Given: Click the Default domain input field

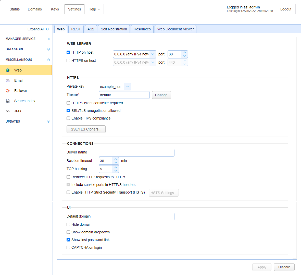Looking at the screenshot, I should [136, 217].
